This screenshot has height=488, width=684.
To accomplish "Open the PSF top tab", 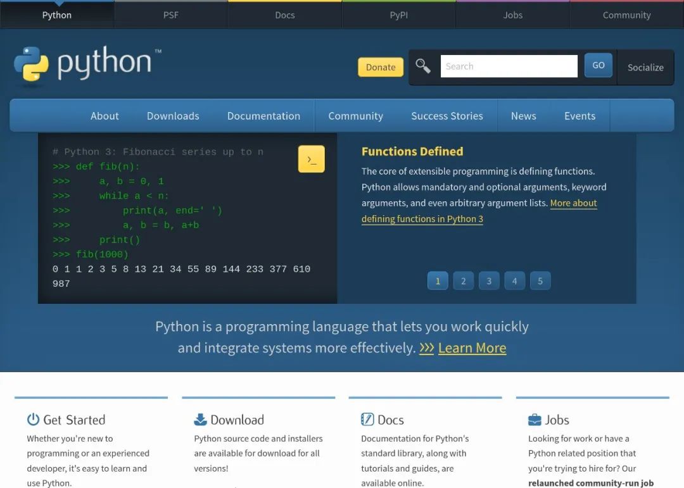I will click(x=171, y=15).
